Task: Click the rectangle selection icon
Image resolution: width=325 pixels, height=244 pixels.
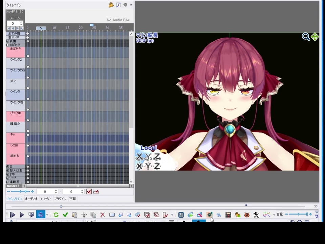Action: (112, 215)
